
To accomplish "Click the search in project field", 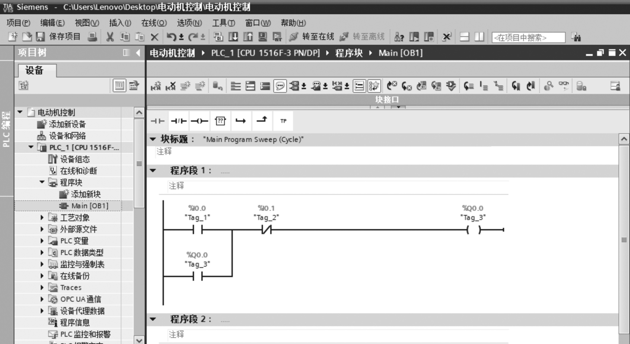I will [x=528, y=37].
